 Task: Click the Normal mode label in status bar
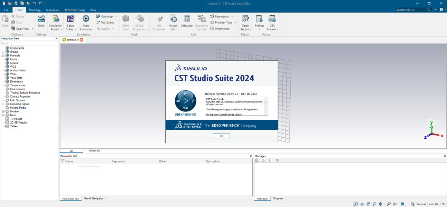[421, 204]
